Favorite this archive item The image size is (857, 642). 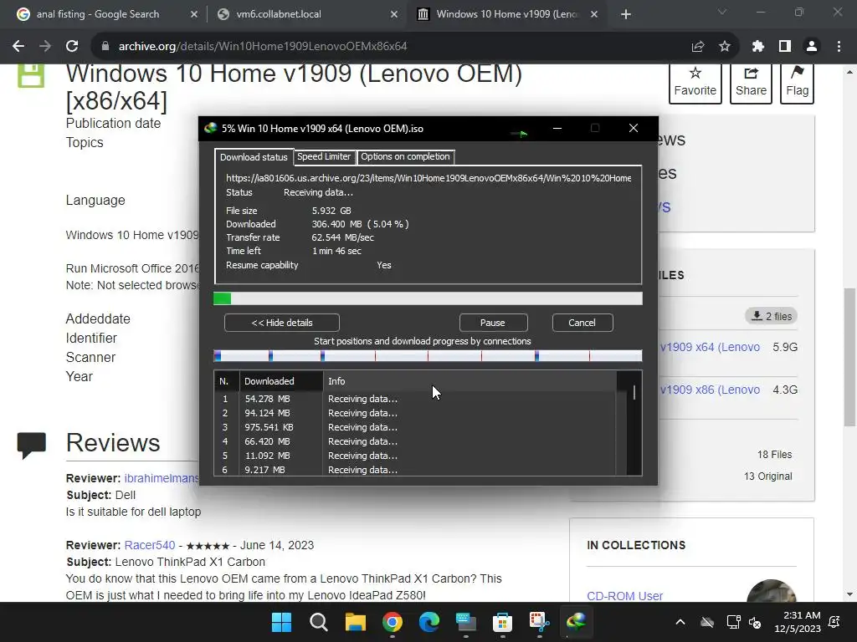695,82
